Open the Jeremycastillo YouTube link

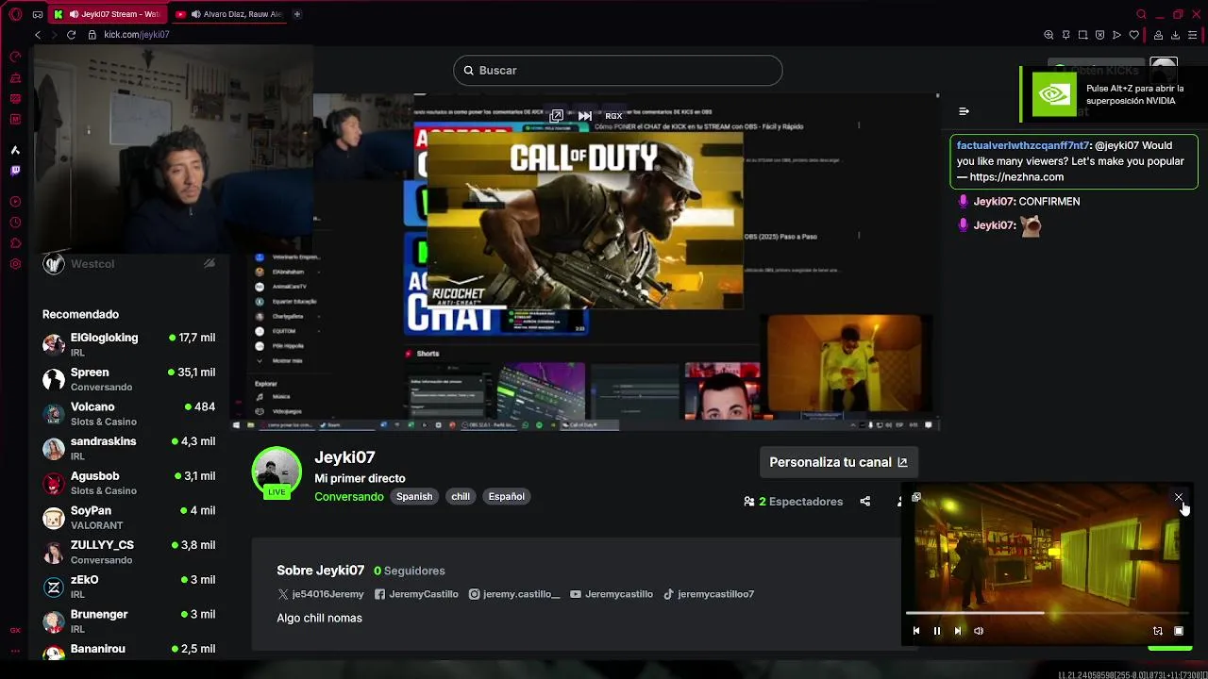(612, 594)
